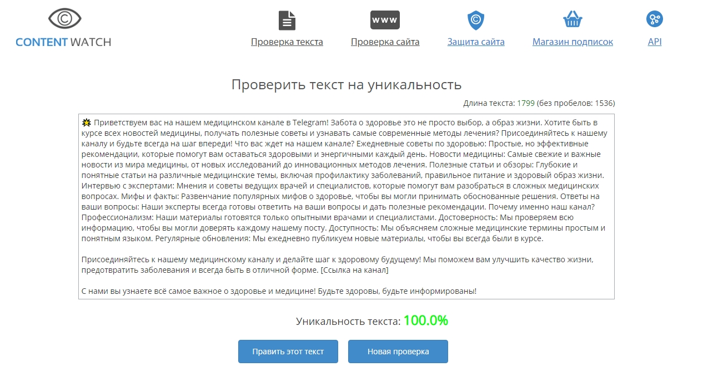
Task: Click the API share-nodes icon
Action: coord(655,19)
